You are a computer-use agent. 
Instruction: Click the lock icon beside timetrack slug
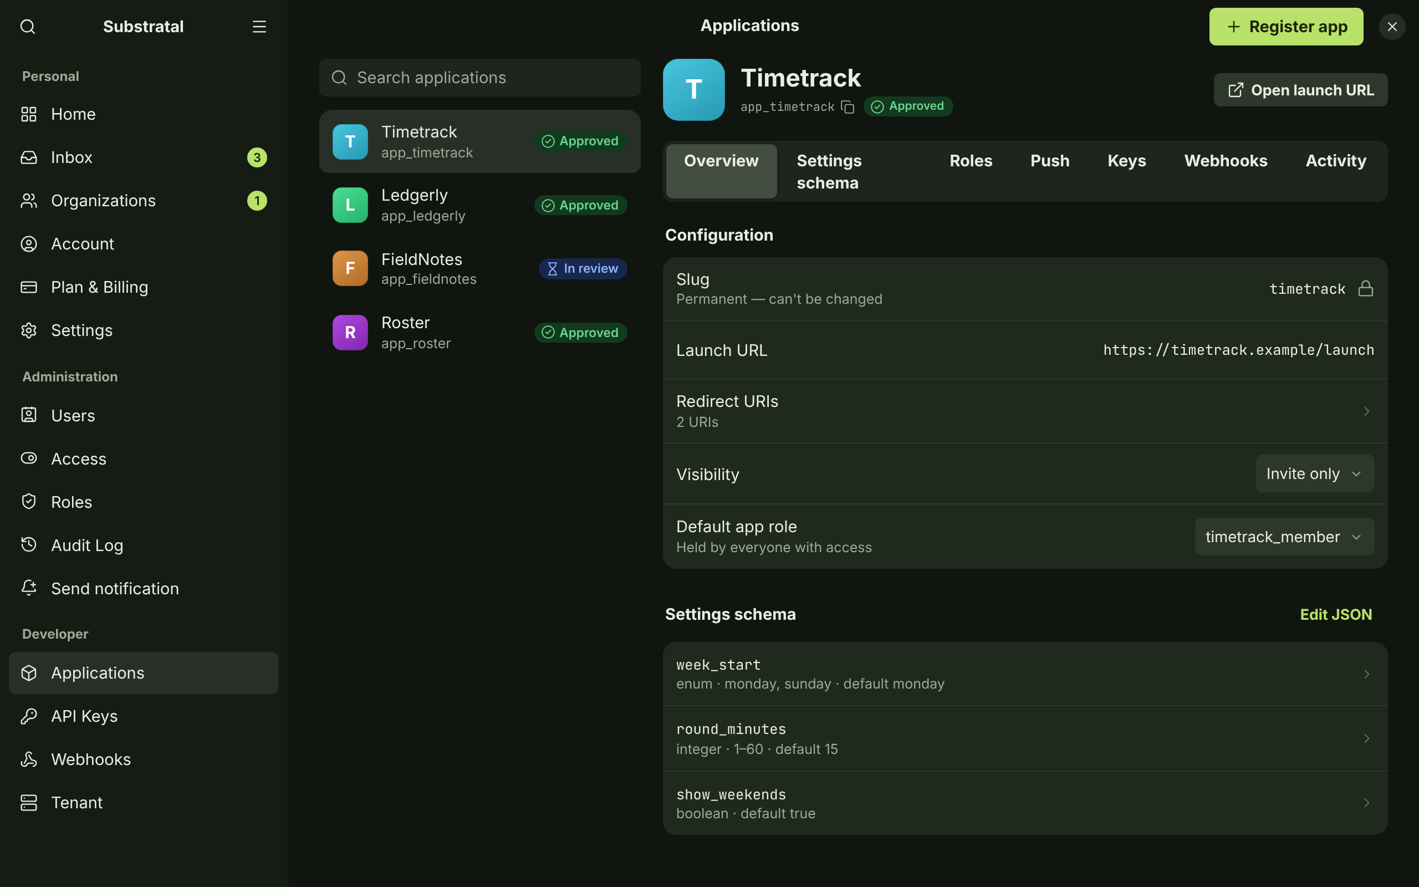tap(1366, 289)
